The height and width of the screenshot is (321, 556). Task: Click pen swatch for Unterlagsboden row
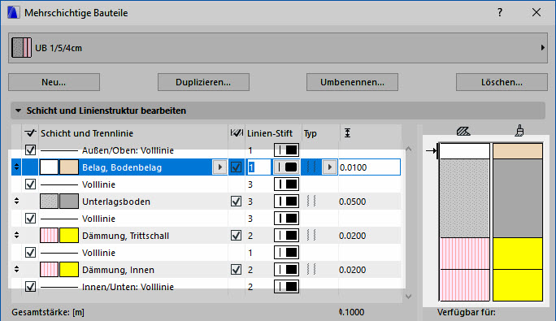click(286, 201)
